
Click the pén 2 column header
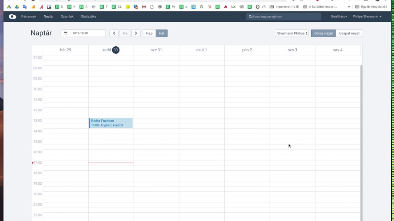pyautogui.click(x=247, y=50)
